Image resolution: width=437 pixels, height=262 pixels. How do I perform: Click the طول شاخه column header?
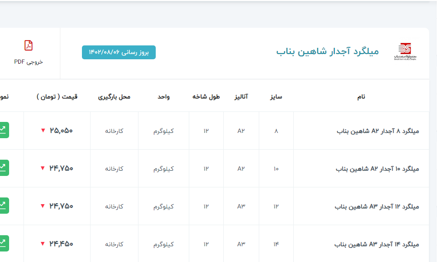(x=206, y=97)
